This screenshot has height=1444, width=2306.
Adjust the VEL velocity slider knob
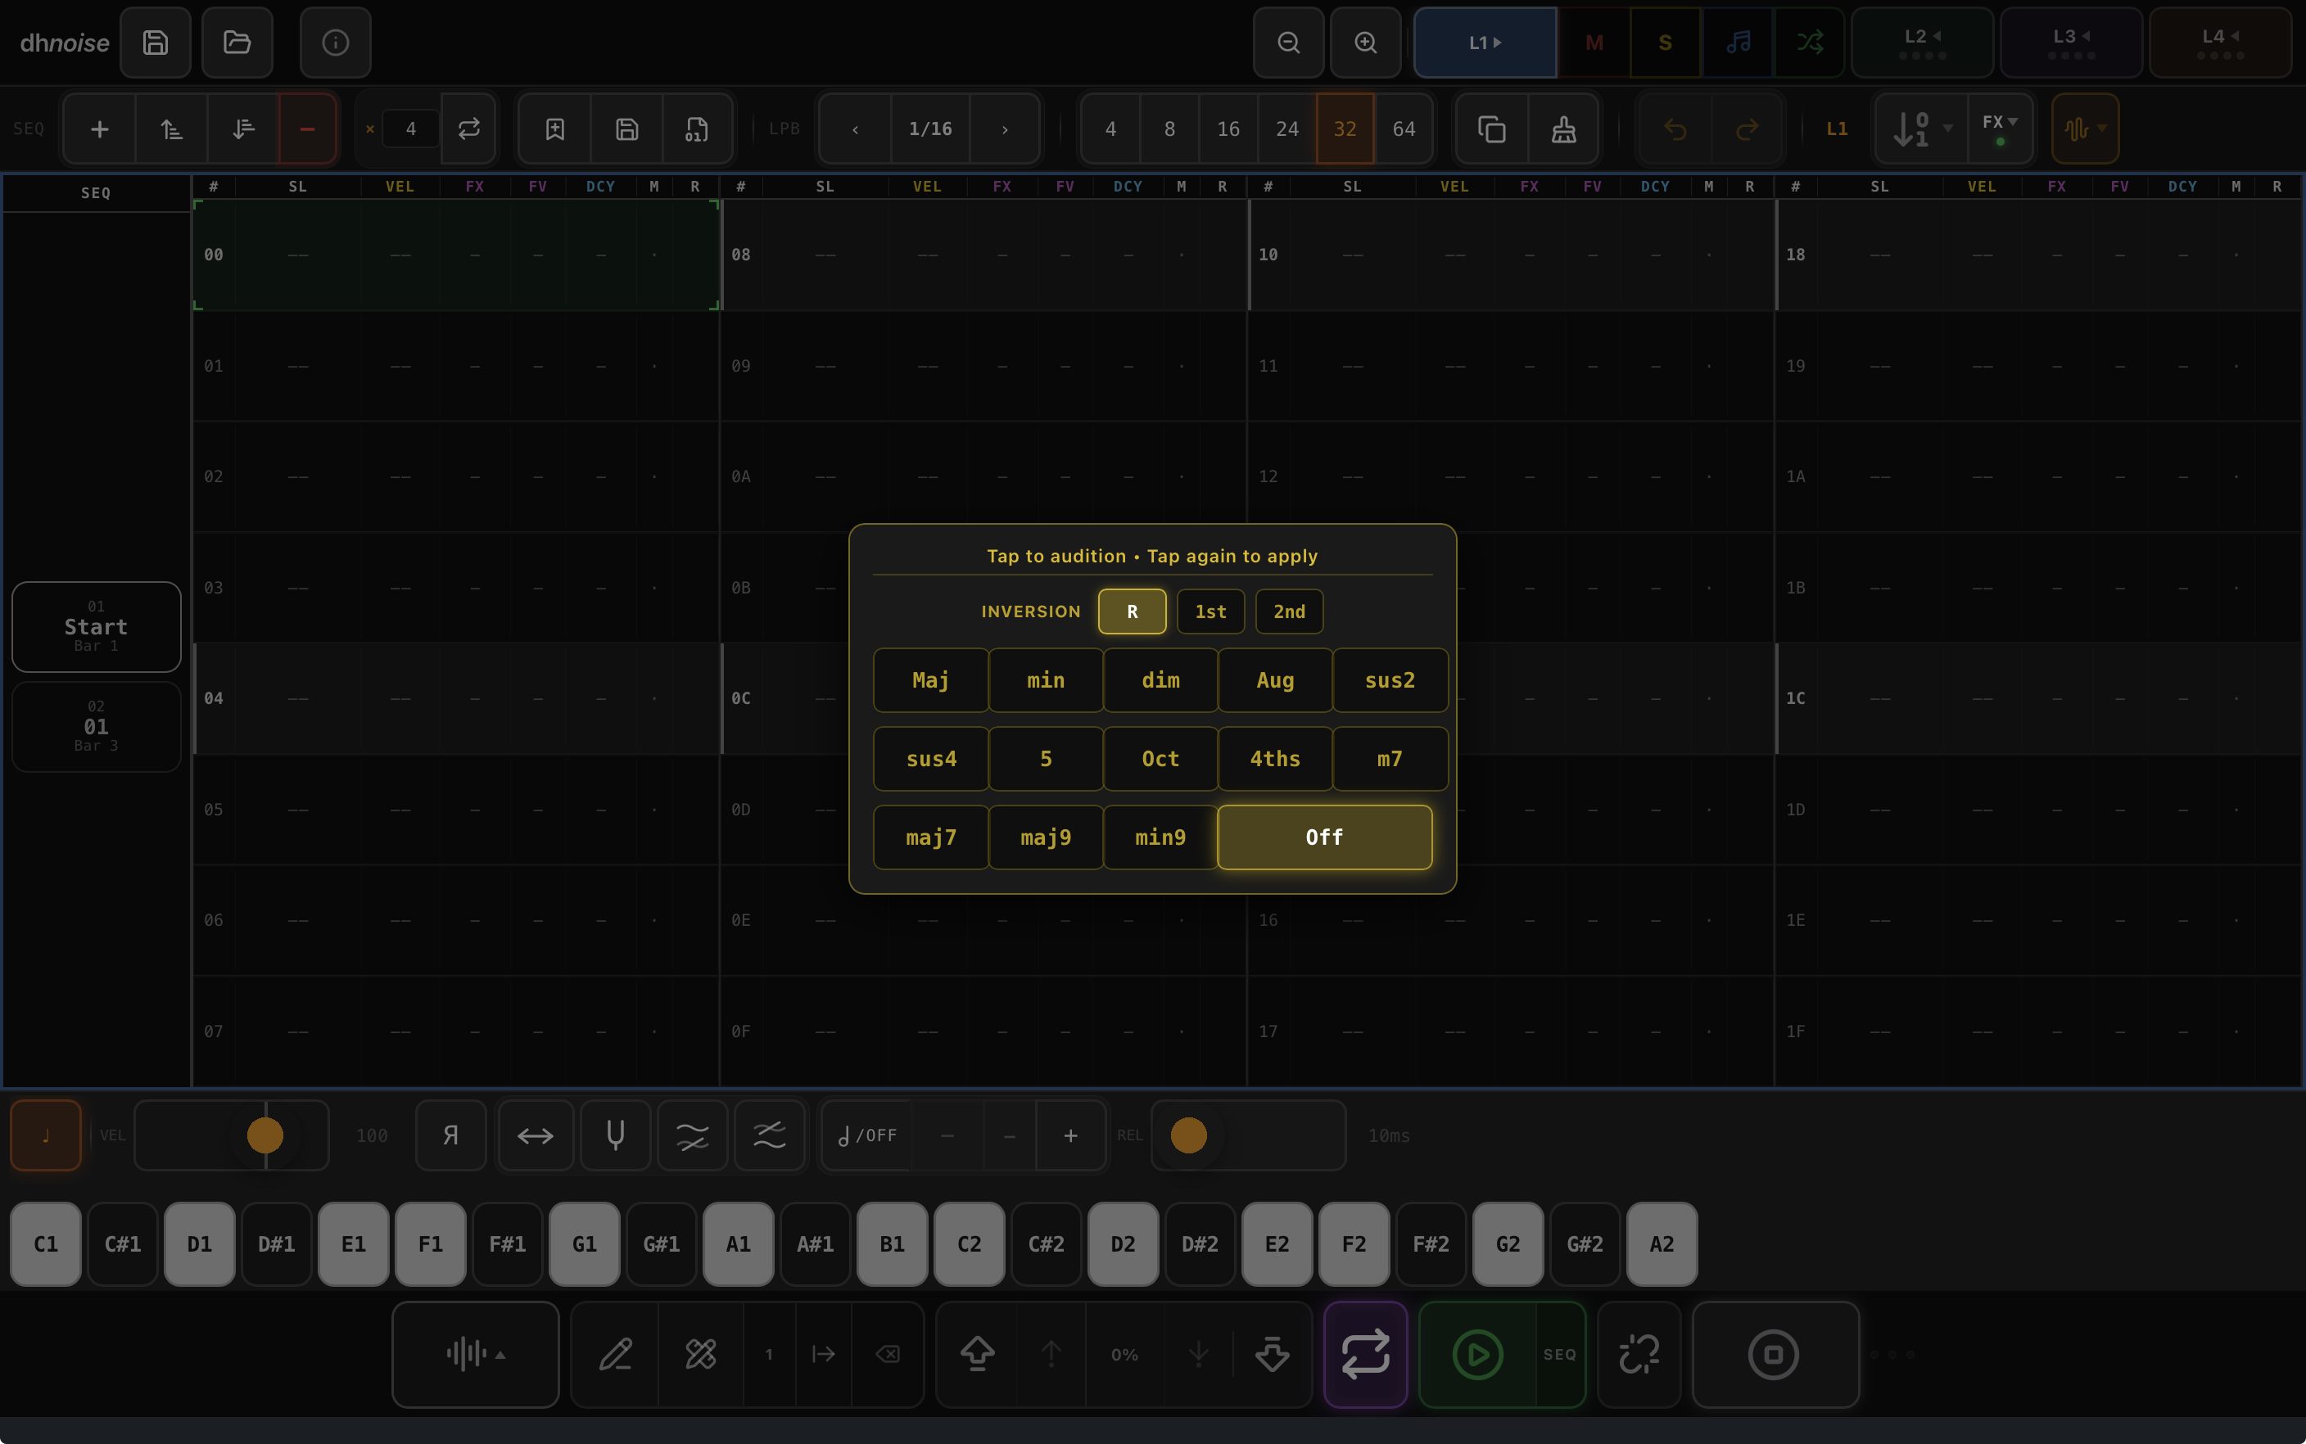[x=265, y=1135]
